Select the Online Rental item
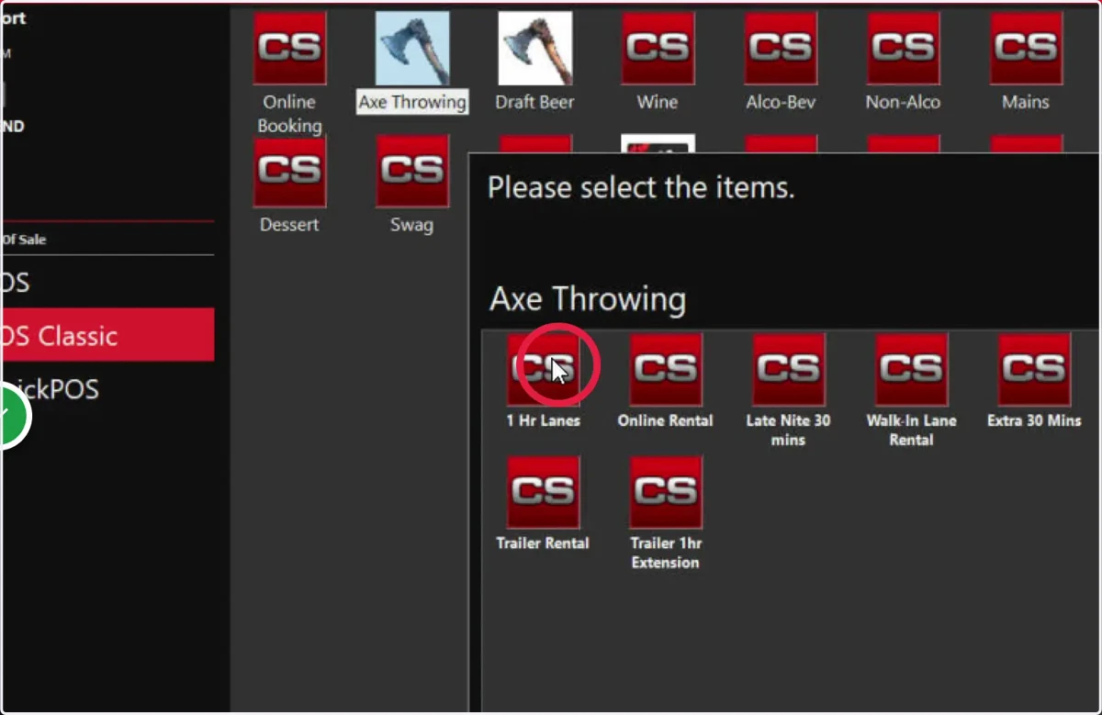1102x715 pixels. click(666, 369)
